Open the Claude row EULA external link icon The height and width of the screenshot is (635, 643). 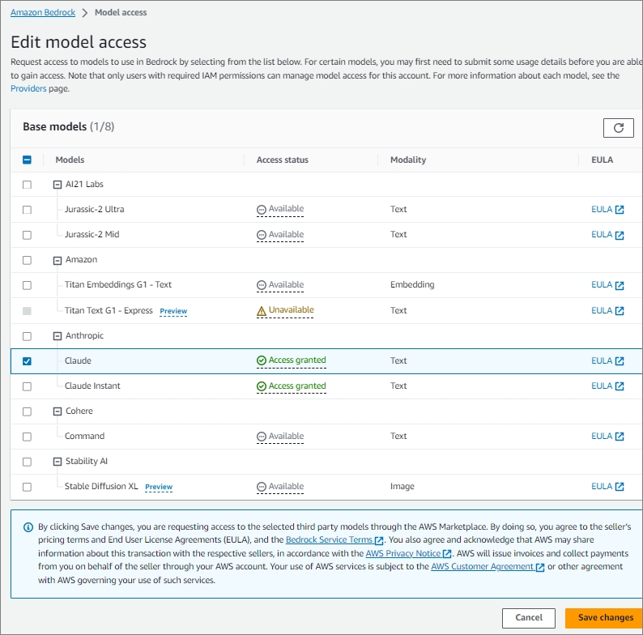[620, 361]
